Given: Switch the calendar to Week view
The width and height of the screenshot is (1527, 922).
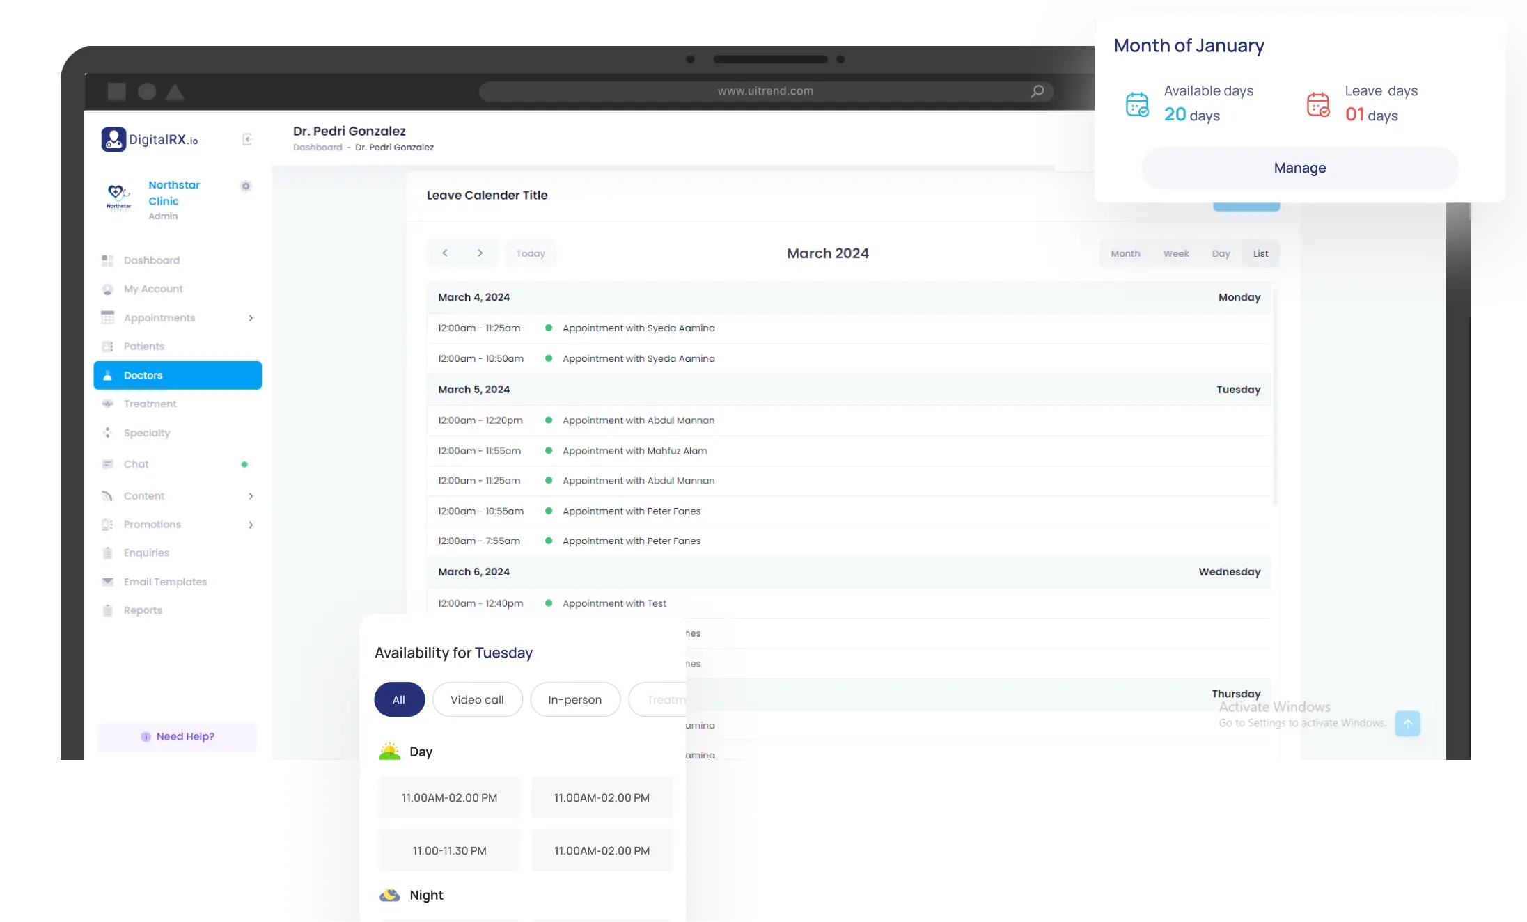Looking at the screenshot, I should [x=1175, y=253].
